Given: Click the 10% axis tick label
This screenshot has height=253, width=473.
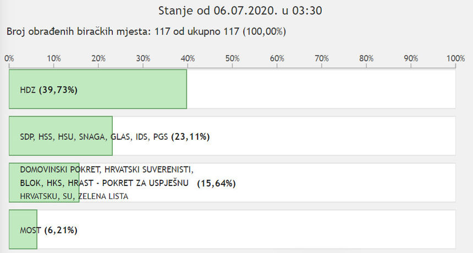Looking at the screenshot, I should click(x=53, y=58).
